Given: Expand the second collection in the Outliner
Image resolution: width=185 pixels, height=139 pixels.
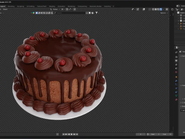Looking at the screenshot, I should click(178, 18).
